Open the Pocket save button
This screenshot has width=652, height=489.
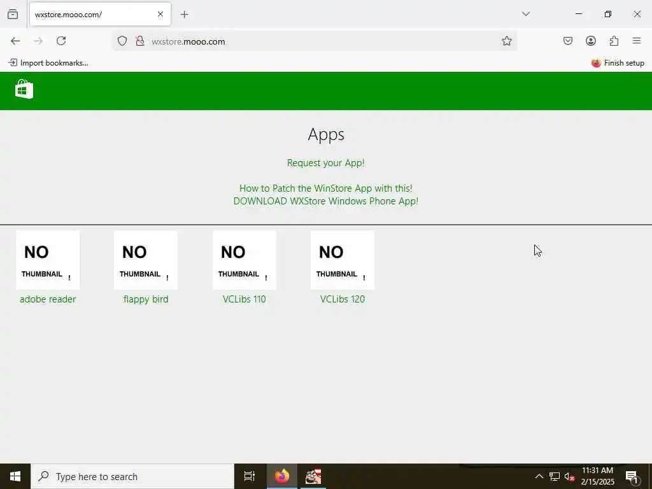tap(568, 41)
